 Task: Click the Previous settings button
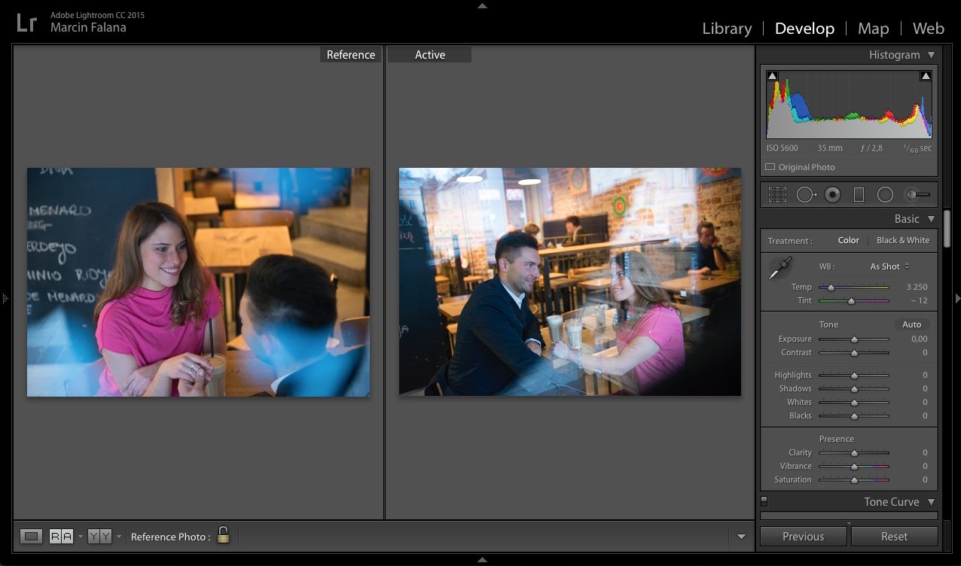(804, 537)
